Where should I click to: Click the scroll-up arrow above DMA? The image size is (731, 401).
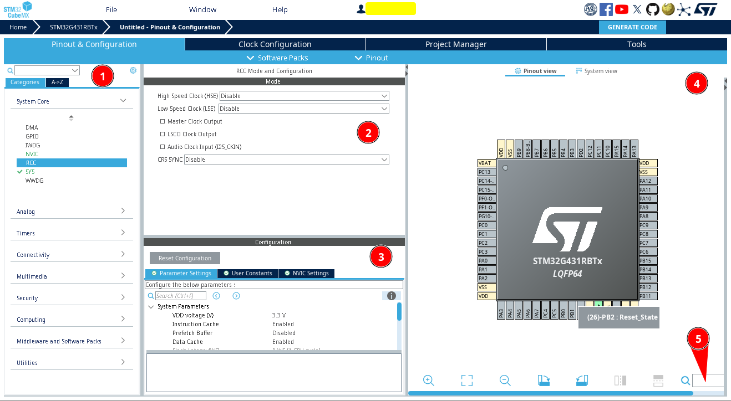pyautogui.click(x=71, y=117)
